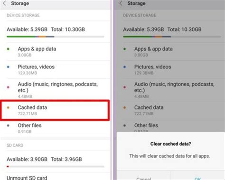Screen dimensions: 225x180
Task: Tap the pink dot beside Audio, left screen
Action: (x=8, y=87)
